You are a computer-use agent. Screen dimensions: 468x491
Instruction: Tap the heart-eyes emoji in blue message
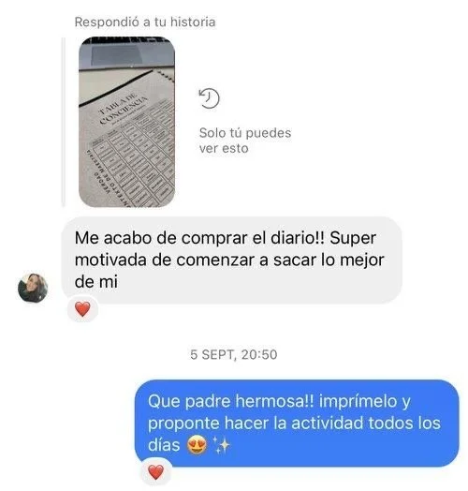pyautogui.click(x=197, y=445)
